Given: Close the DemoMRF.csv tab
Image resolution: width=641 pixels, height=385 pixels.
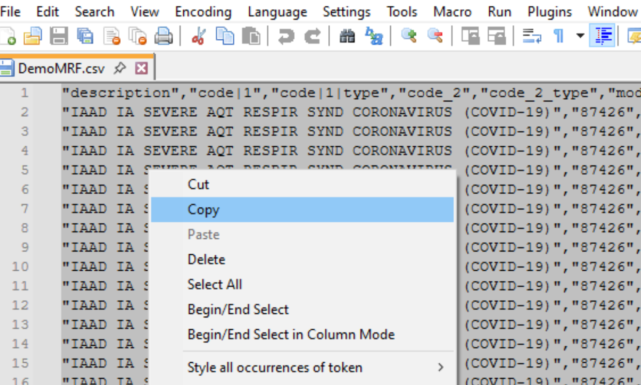Looking at the screenshot, I should (141, 69).
